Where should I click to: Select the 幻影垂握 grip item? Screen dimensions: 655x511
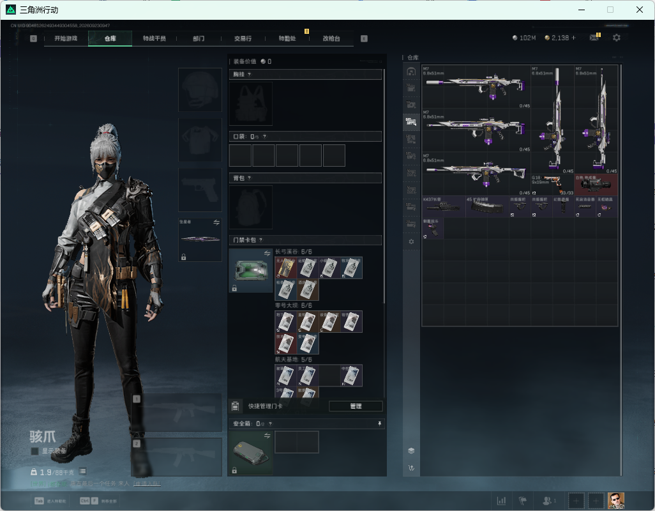pos(563,206)
